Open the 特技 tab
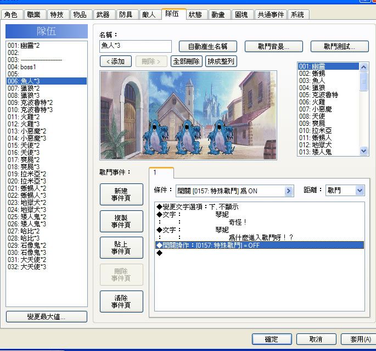 tap(58, 15)
